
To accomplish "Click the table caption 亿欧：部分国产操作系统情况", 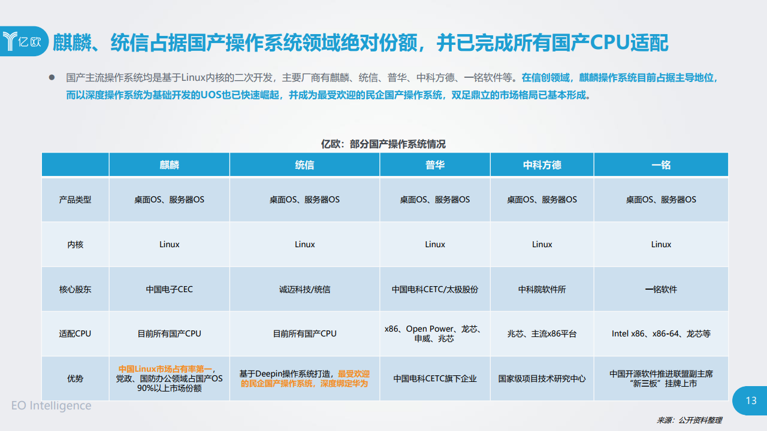I will coord(383,144).
